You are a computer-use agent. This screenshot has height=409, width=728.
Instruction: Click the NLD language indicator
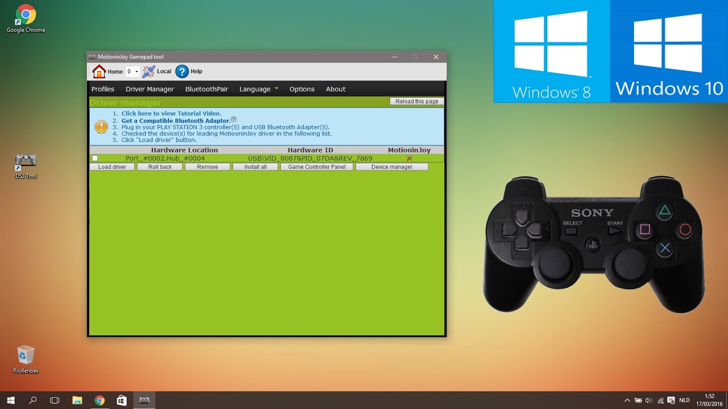pyautogui.click(x=684, y=400)
